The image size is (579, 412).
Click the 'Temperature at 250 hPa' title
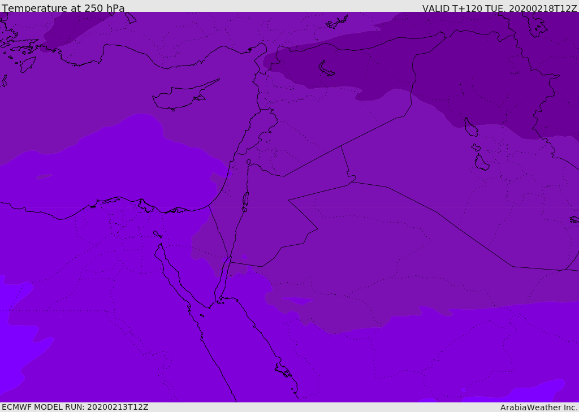pyautogui.click(x=63, y=8)
